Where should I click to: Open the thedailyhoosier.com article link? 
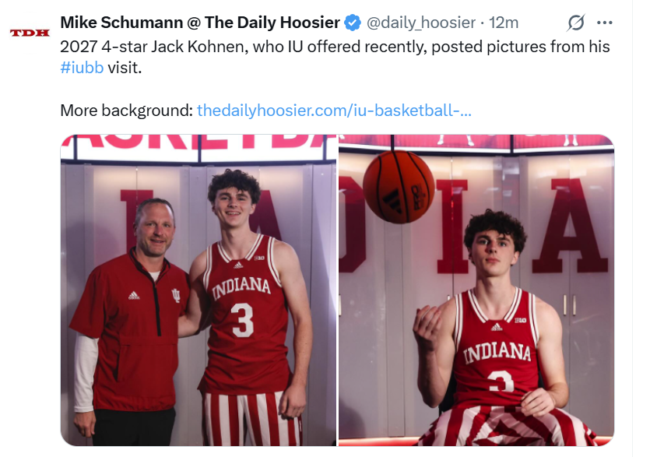pos(334,110)
